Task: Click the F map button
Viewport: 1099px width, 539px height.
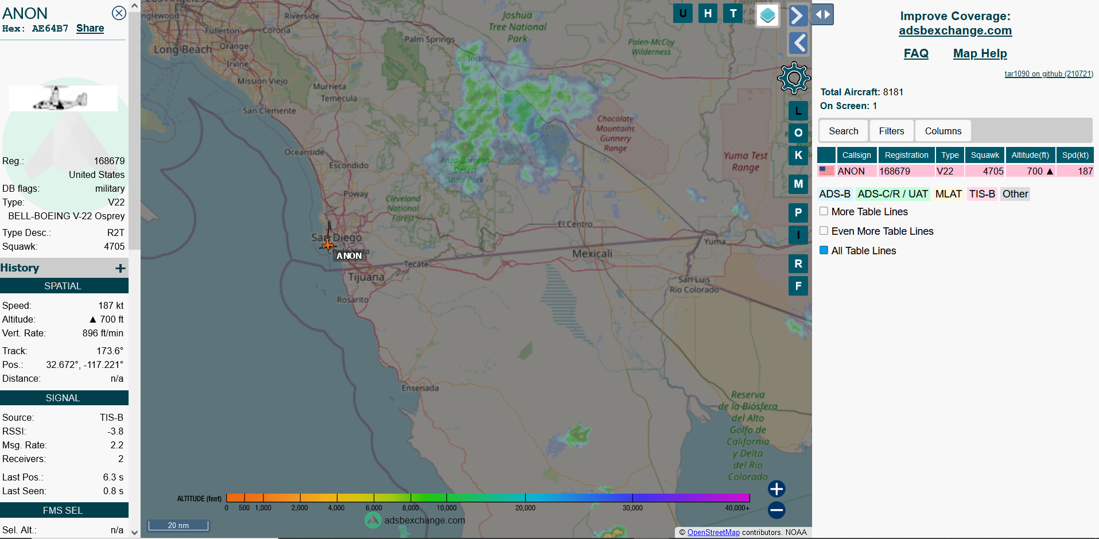Action: [x=798, y=286]
